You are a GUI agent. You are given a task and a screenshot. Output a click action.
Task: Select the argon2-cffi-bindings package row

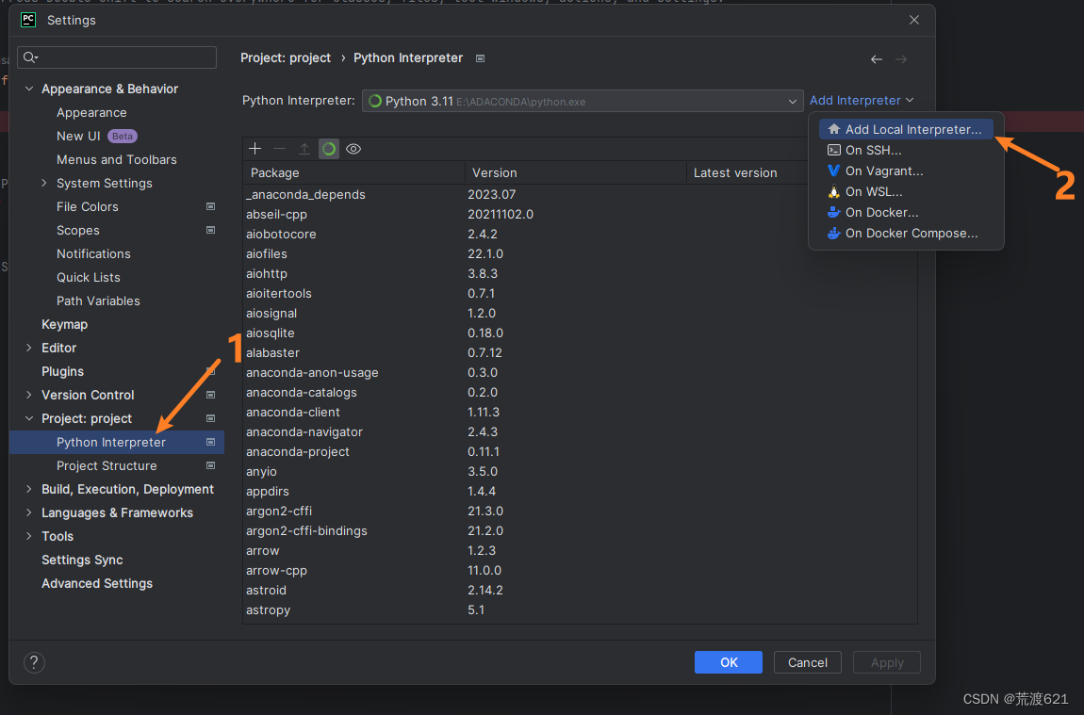(580, 530)
